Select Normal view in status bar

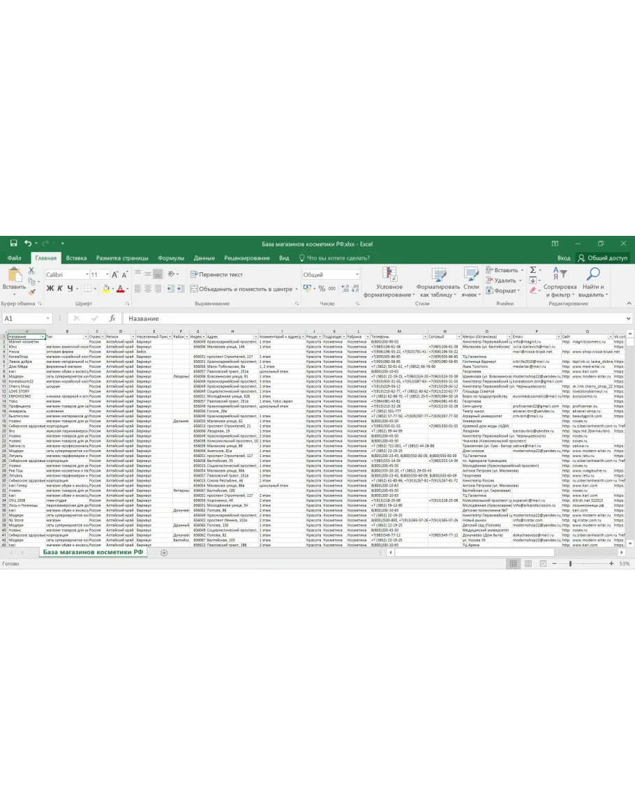pyautogui.click(x=513, y=564)
